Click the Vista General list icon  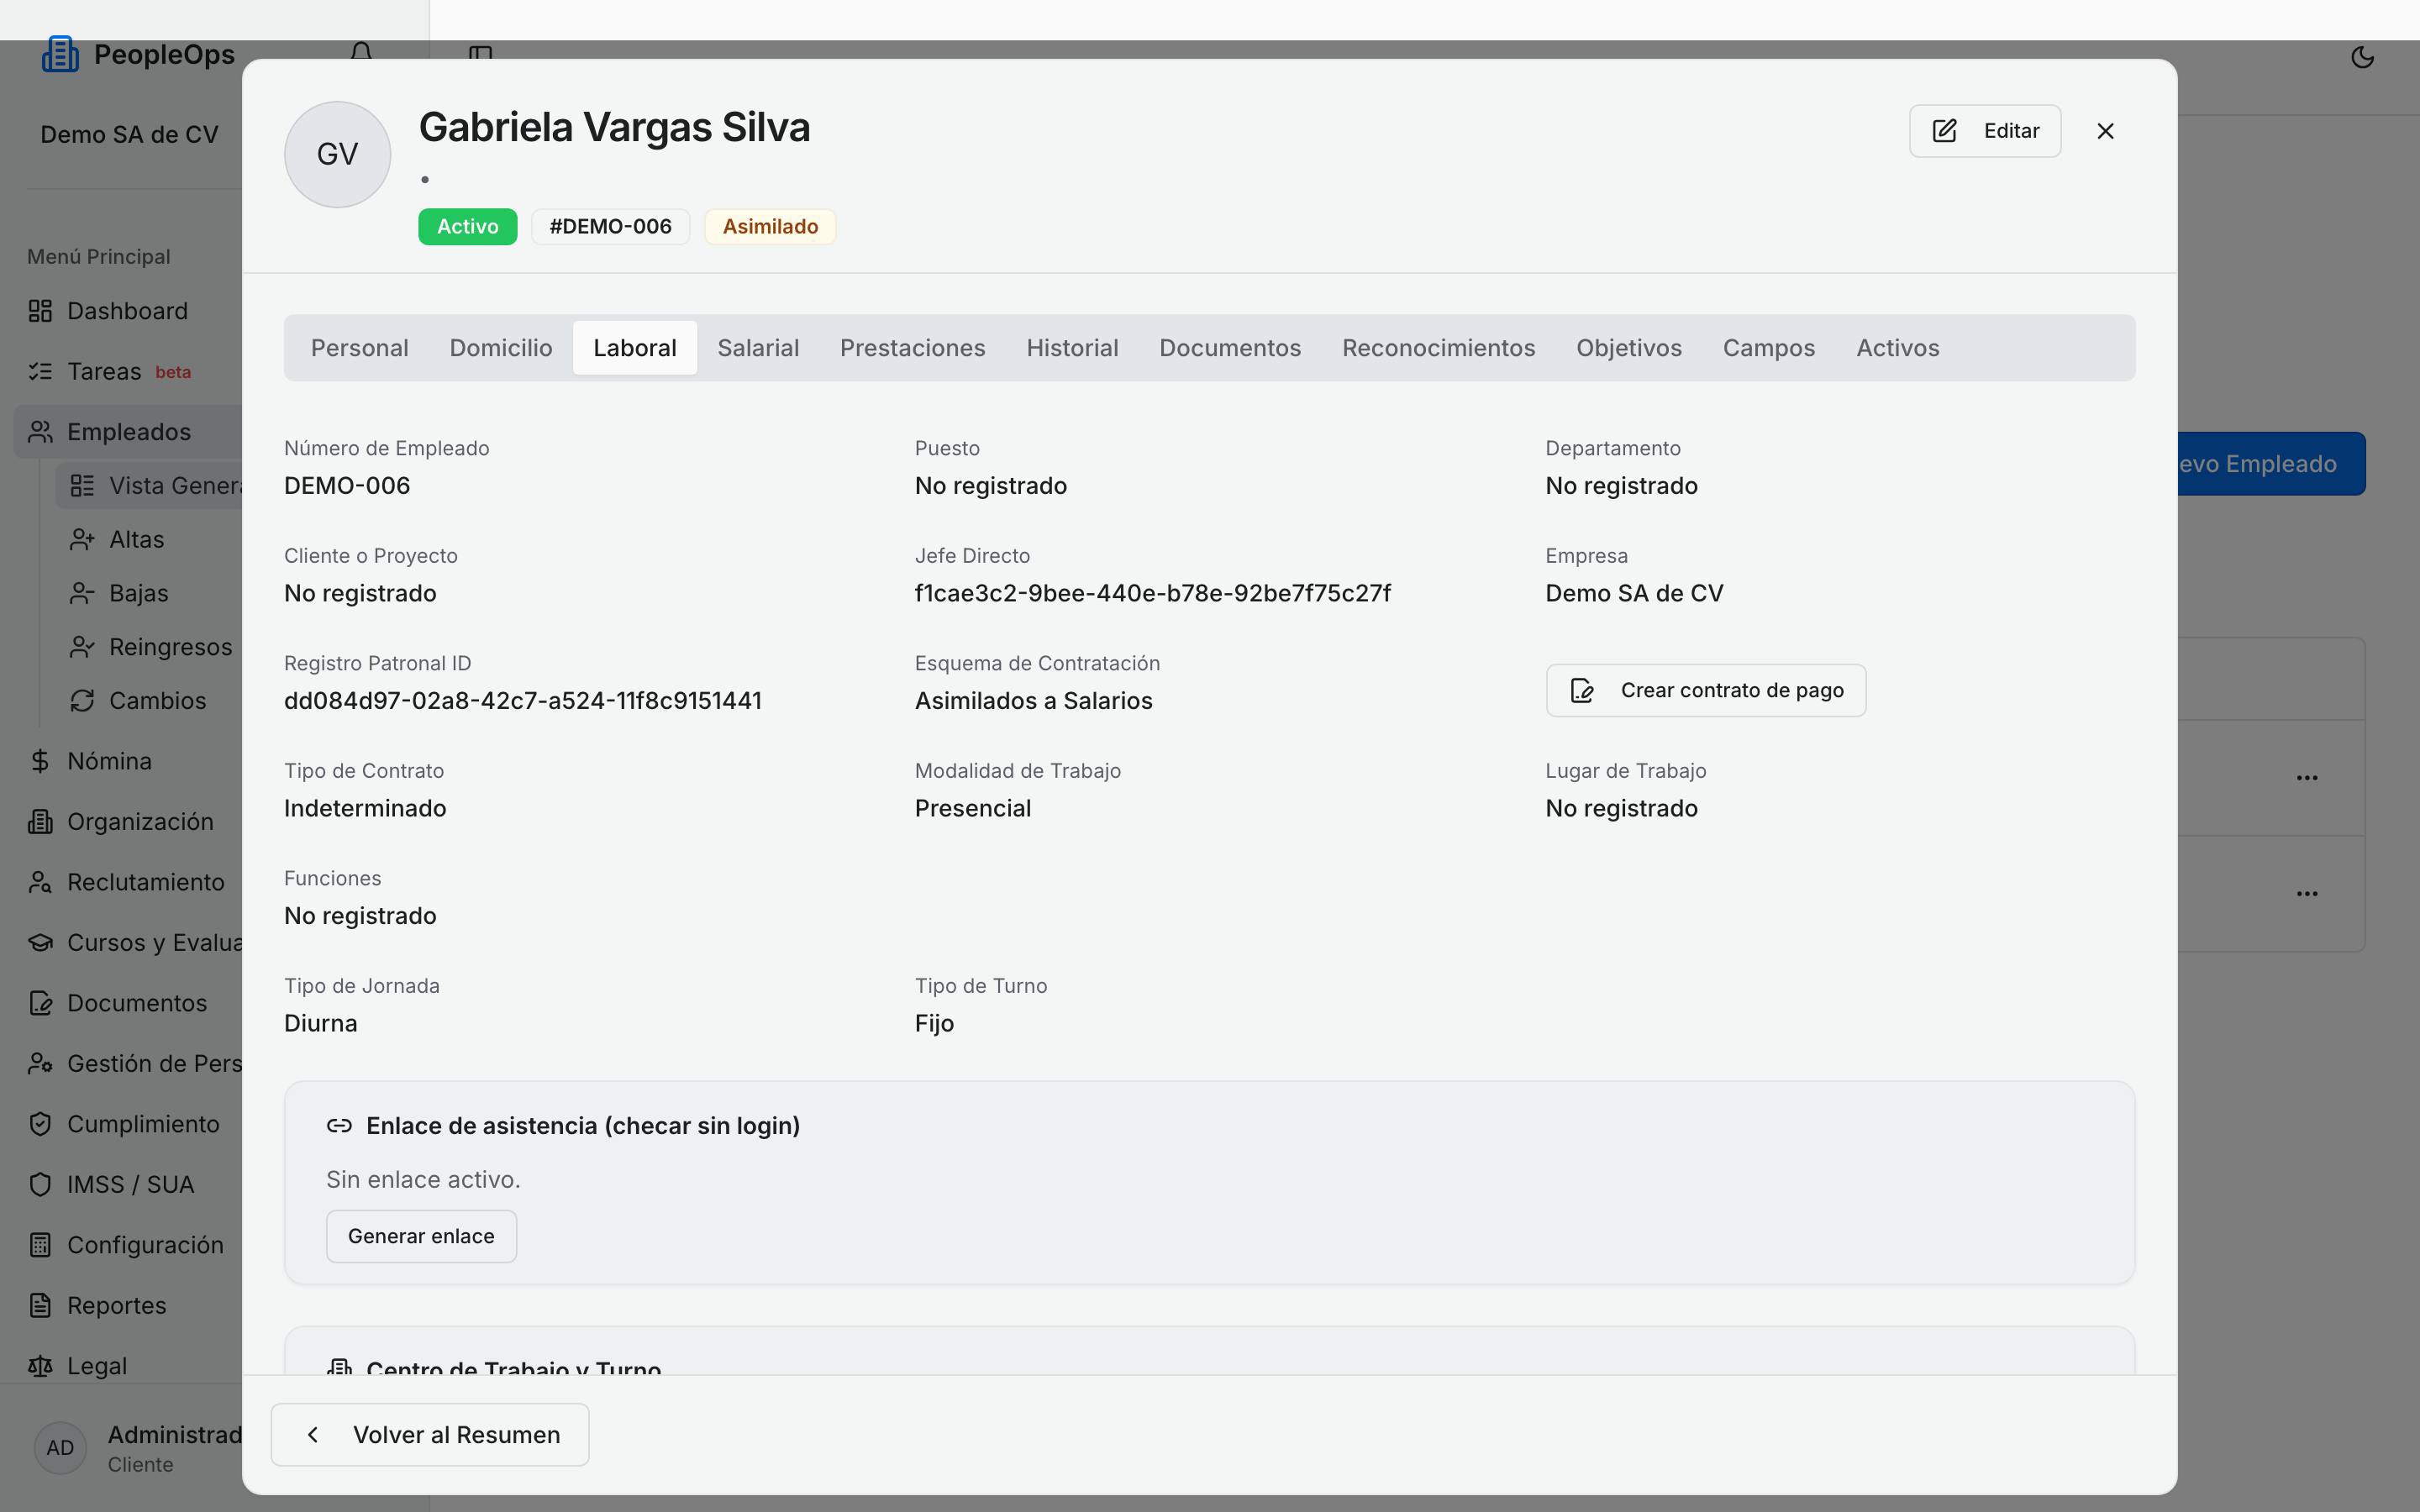(x=82, y=486)
